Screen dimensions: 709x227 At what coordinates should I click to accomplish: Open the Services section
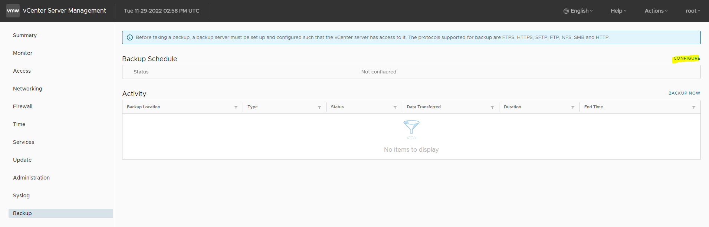click(x=23, y=142)
